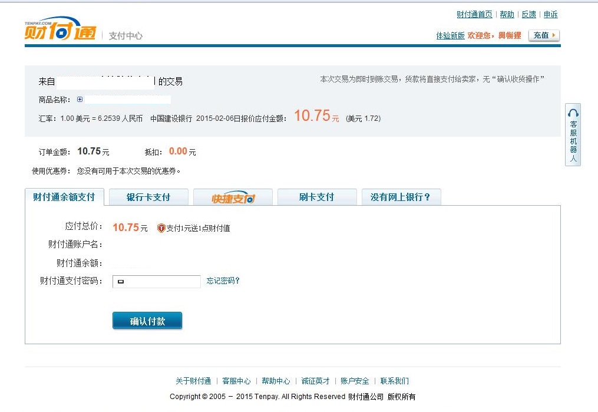Open 客服中心 footer link
Screen dimensions: 598x412
coord(236,381)
